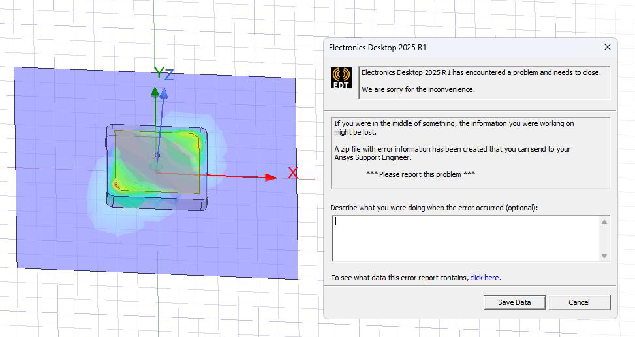This screenshot has width=635, height=337.
Task: Click the EDT application logo icon
Action: click(x=341, y=78)
